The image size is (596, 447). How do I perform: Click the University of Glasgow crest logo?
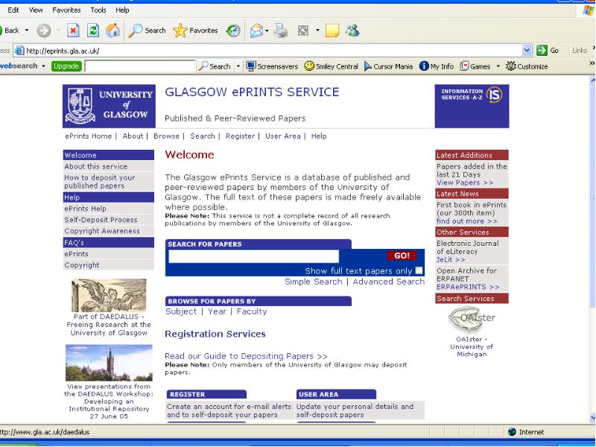(x=109, y=106)
